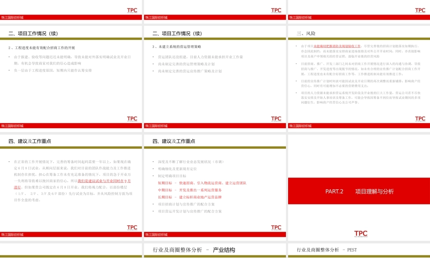Click bold '产业结构' text in bottom slide title
This screenshot has height=258, width=430.
click(224, 250)
